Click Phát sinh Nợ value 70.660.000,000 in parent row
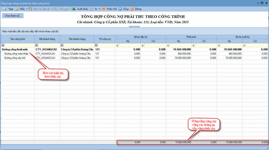This screenshot has height=150, width=269. pos(182,50)
